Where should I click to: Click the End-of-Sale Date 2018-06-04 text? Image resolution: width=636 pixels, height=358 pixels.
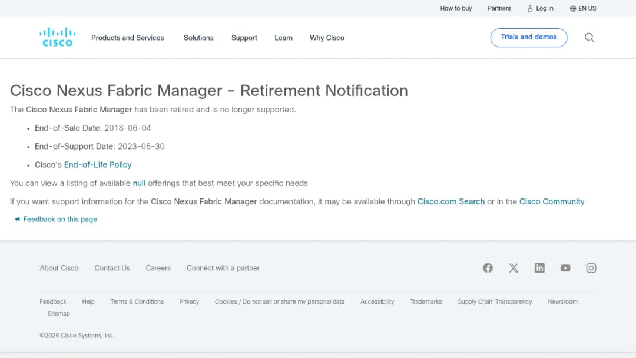(93, 128)
